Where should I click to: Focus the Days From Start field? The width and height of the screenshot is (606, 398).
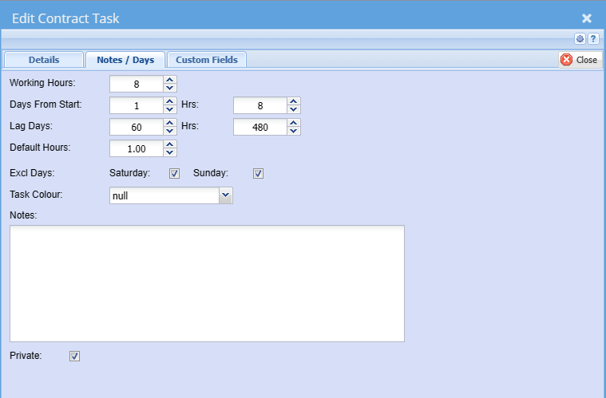pos(137,105)
